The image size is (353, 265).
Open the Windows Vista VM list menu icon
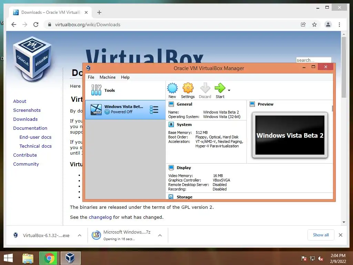pyautogui.click(x=154, y=109)
